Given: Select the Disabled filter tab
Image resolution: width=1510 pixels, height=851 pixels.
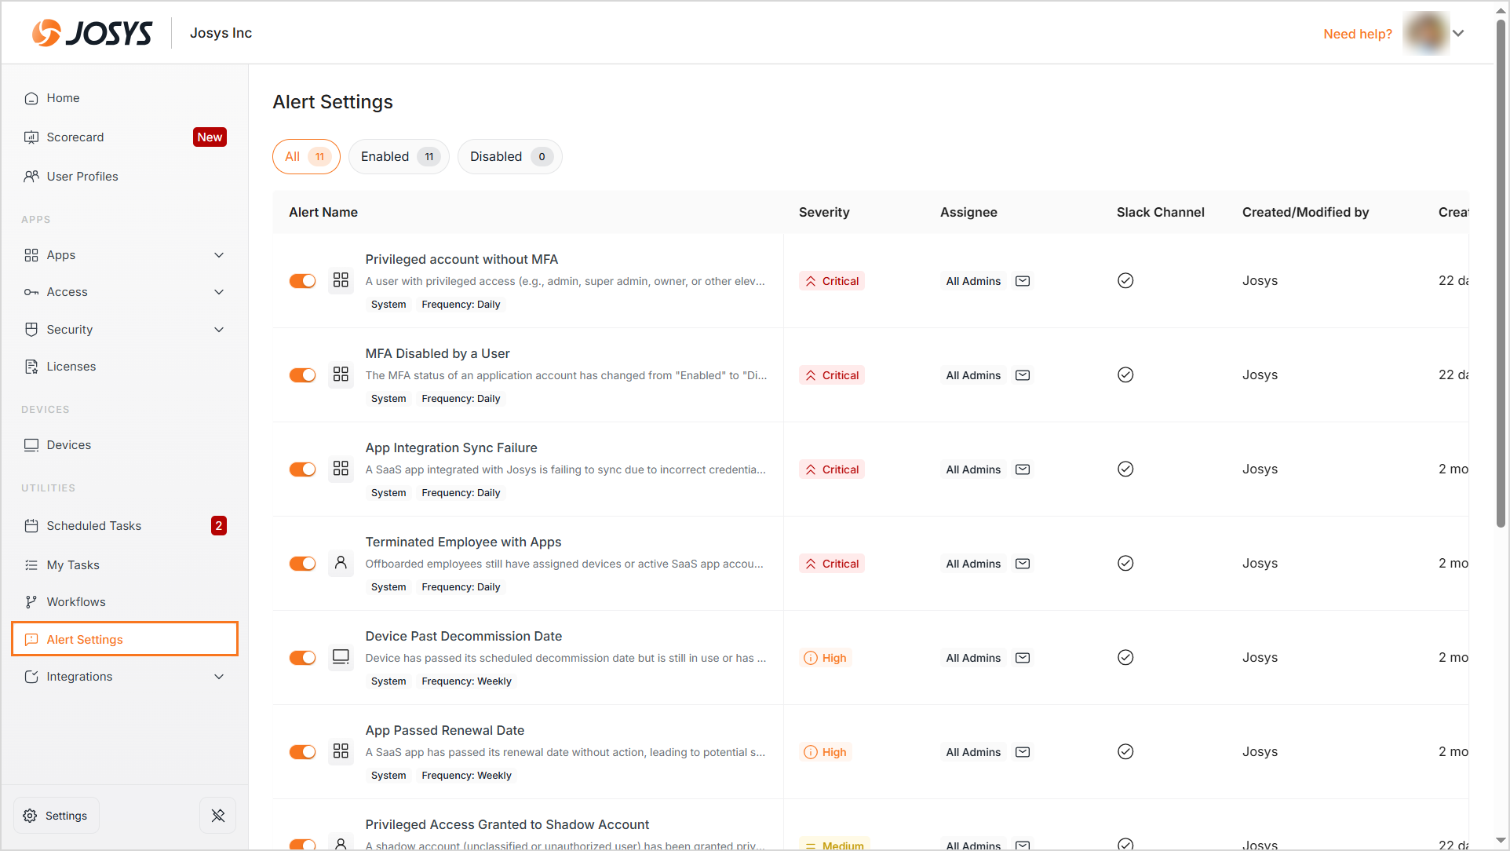Looking at the screenshot, I should 509,157.
